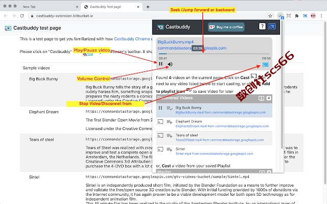Cast the Elephant Dream video

coord(160,122)
